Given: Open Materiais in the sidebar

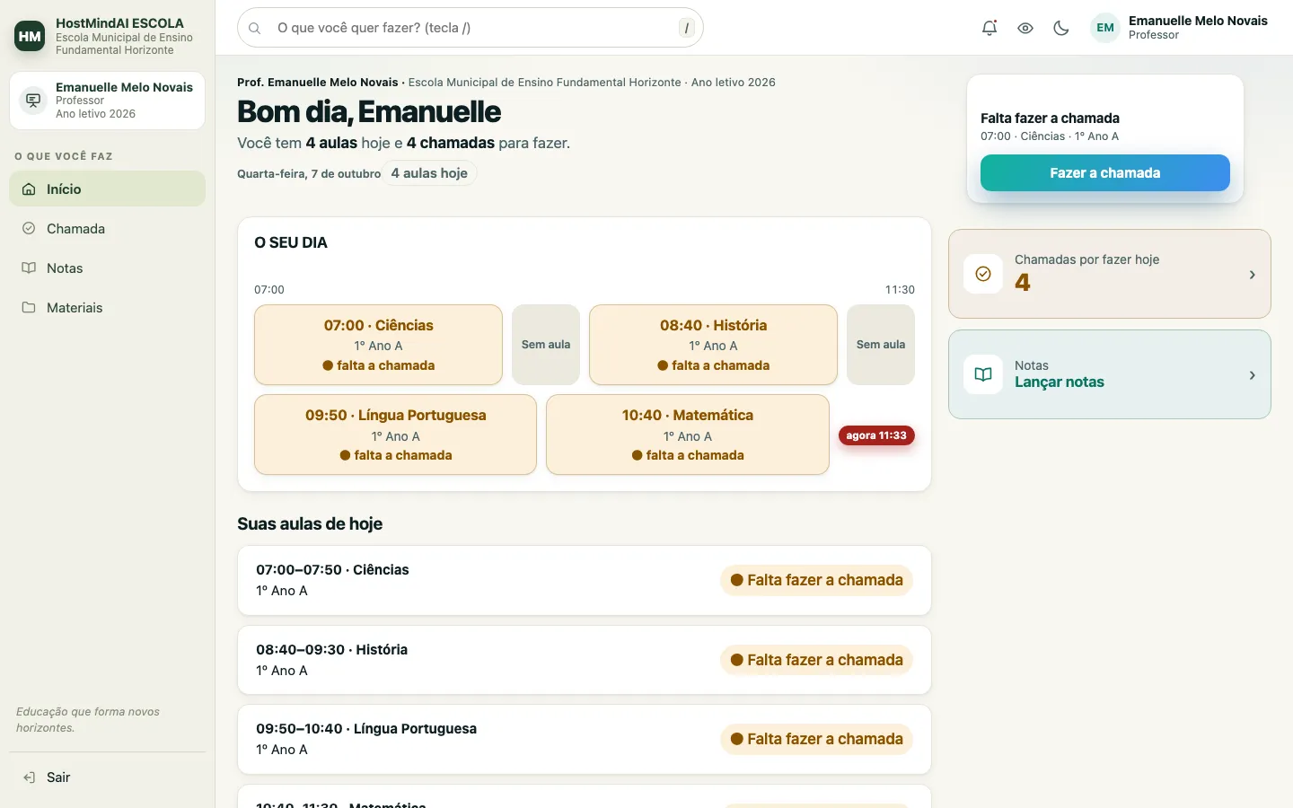Looking at the screenshot, I should pos(108,307).
